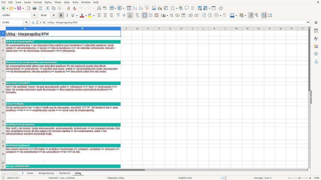Open sidebar Properties panel icon
Viewport: 321px width, 180px height.
click(x=316, y=31)
